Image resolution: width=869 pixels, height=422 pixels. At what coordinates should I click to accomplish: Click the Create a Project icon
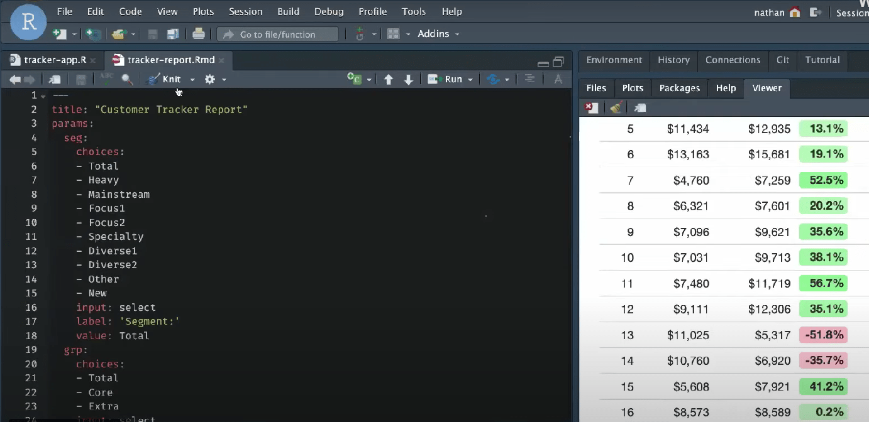[x=94, y=34]
